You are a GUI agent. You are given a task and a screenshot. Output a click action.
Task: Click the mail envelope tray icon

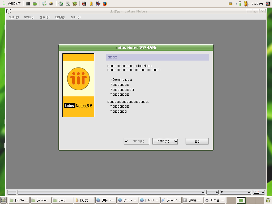(231, 4)
